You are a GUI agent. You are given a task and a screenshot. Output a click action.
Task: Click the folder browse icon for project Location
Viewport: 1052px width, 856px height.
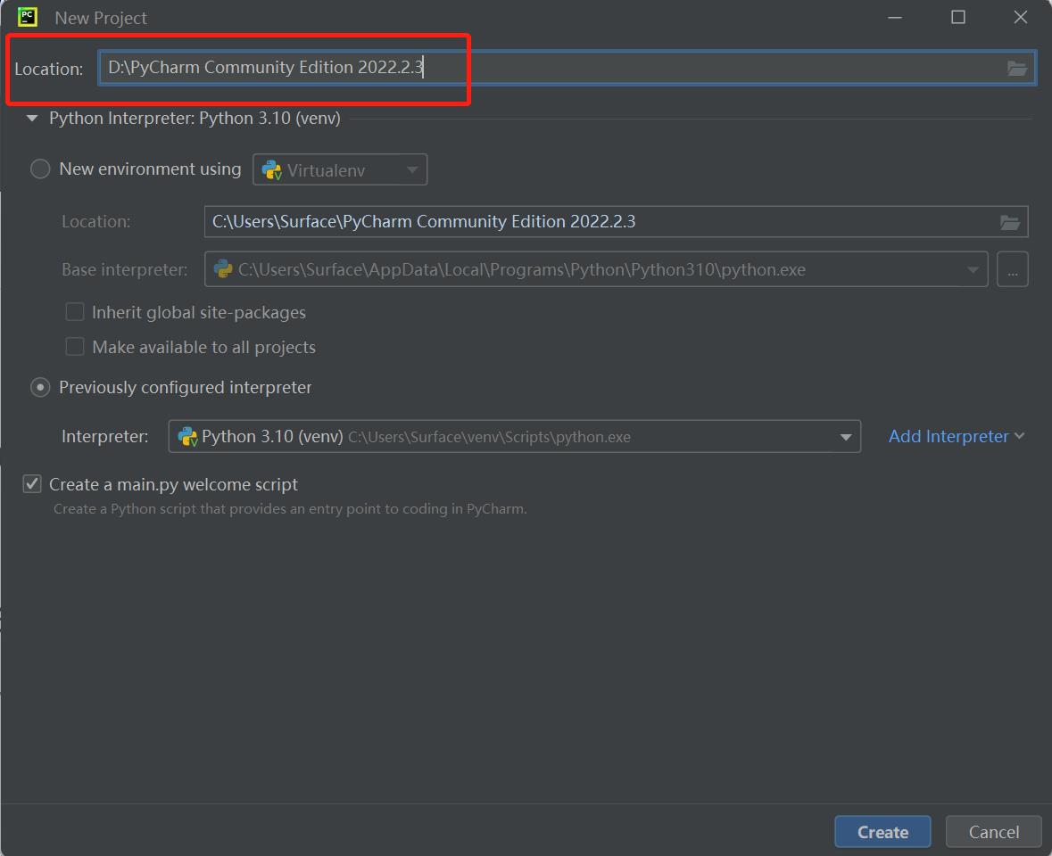1016,69
